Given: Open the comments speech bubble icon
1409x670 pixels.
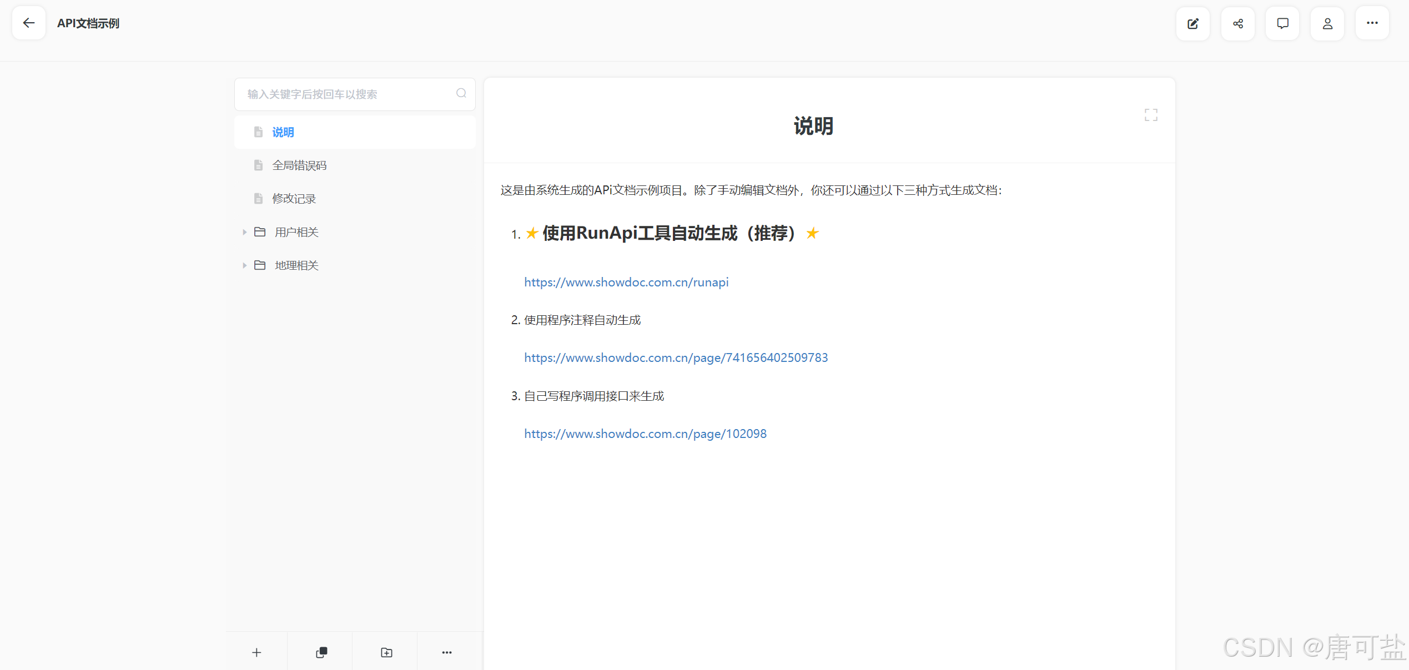Looking at the screenshot, I should [x=1282, y=23].
